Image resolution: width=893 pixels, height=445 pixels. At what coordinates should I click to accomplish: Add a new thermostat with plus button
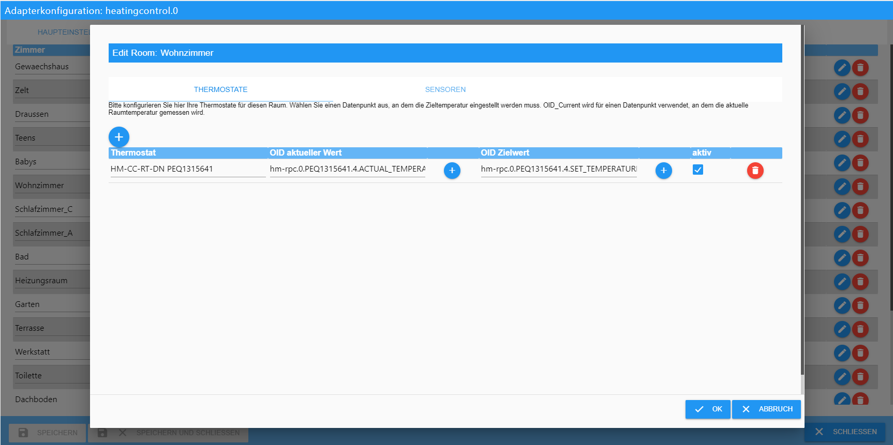point(118,137)
